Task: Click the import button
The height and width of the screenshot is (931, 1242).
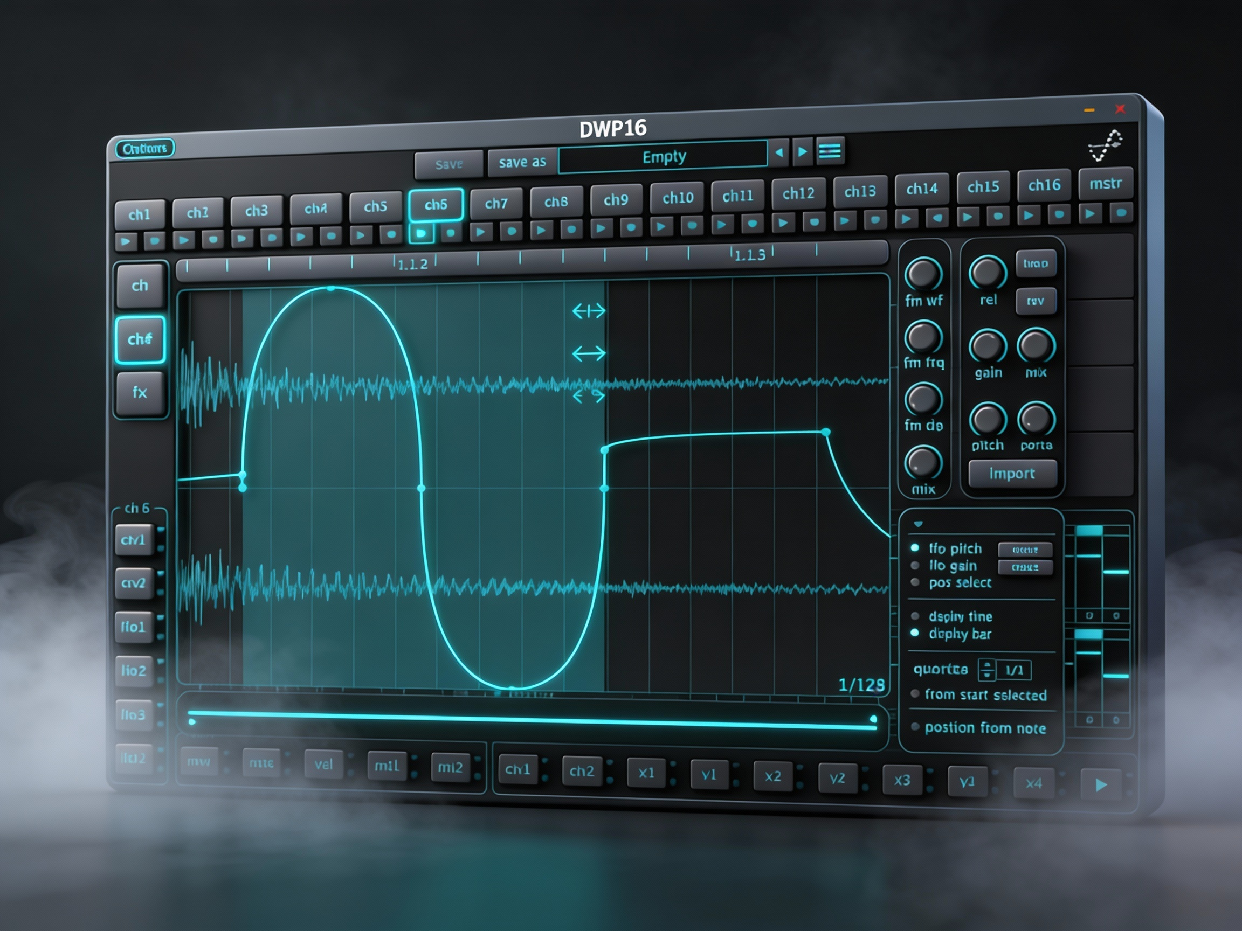Action: [x=1012, y=474]
